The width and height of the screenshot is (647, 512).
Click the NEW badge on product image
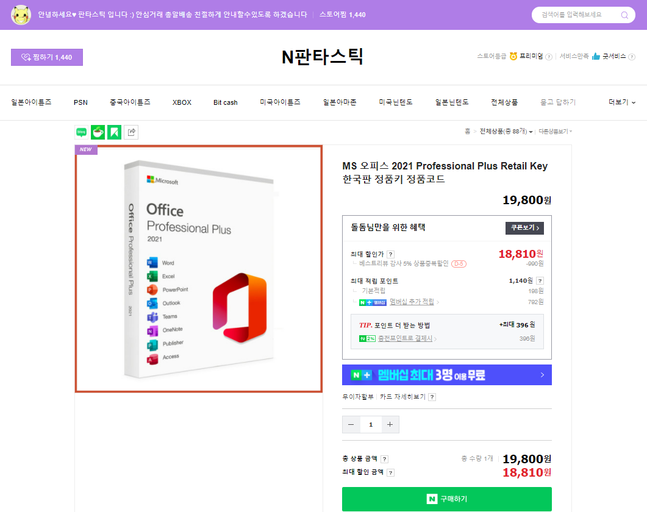(86, 150)
